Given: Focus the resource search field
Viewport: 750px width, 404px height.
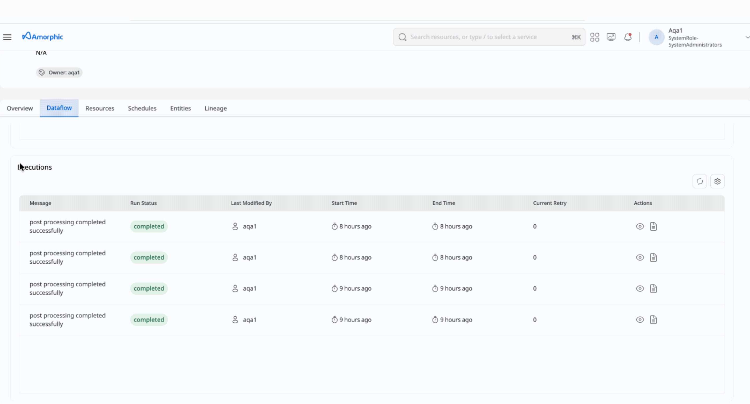Looking at the screenshot, I should 489,37.
